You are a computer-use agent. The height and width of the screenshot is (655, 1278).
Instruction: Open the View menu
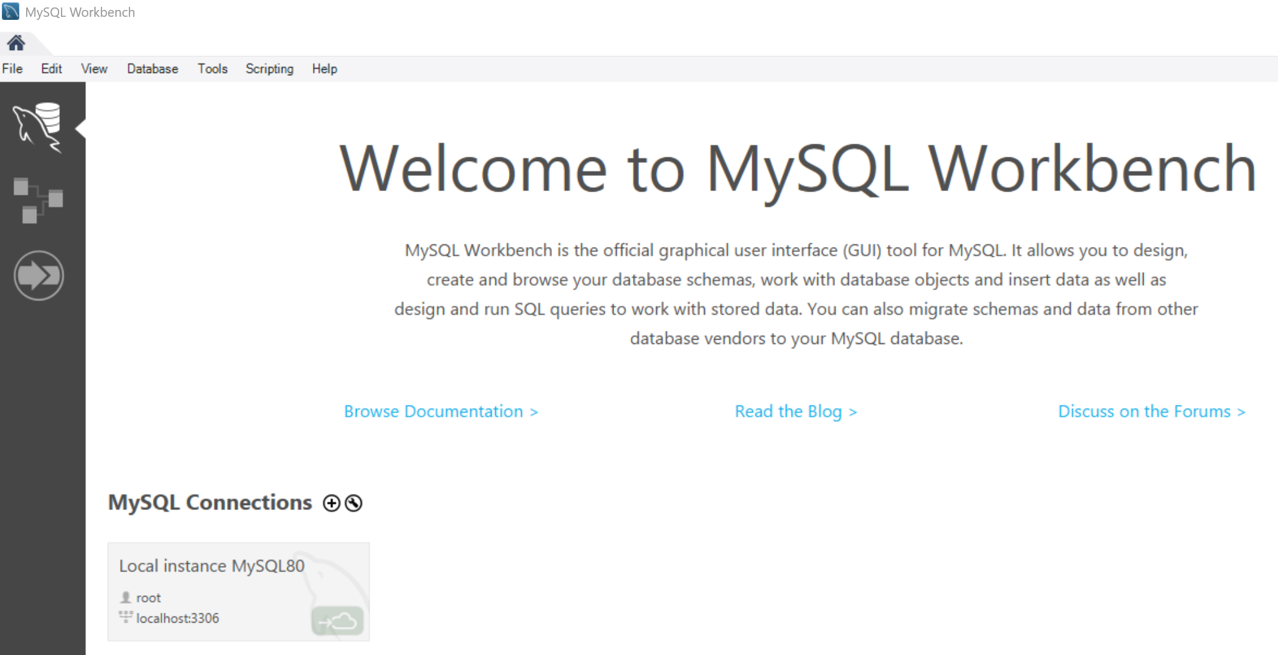94,69
